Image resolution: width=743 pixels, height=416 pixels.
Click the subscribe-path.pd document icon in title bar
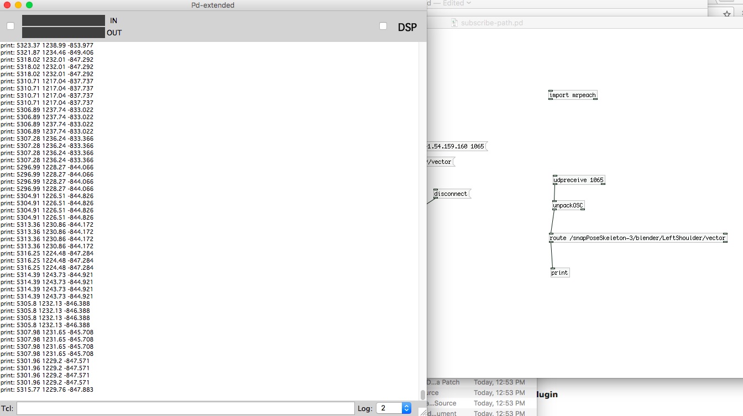[454, 23]
